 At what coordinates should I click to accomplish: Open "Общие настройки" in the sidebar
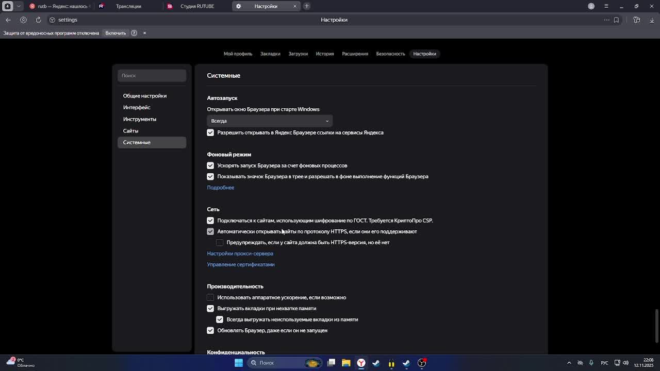152,96
